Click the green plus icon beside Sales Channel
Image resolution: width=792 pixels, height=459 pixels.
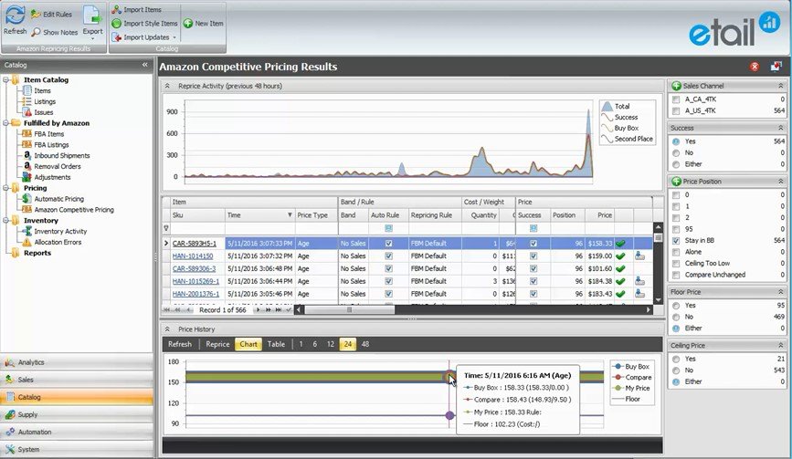[676, 86]
